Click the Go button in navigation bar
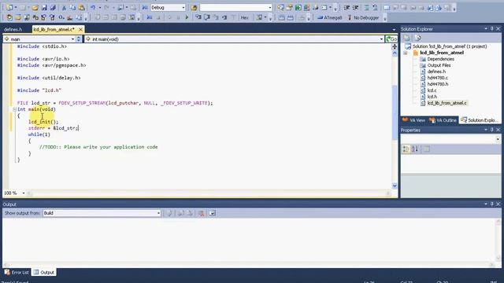Image resolution: width=504 pixels, height=283 pixels. (391, 39)
